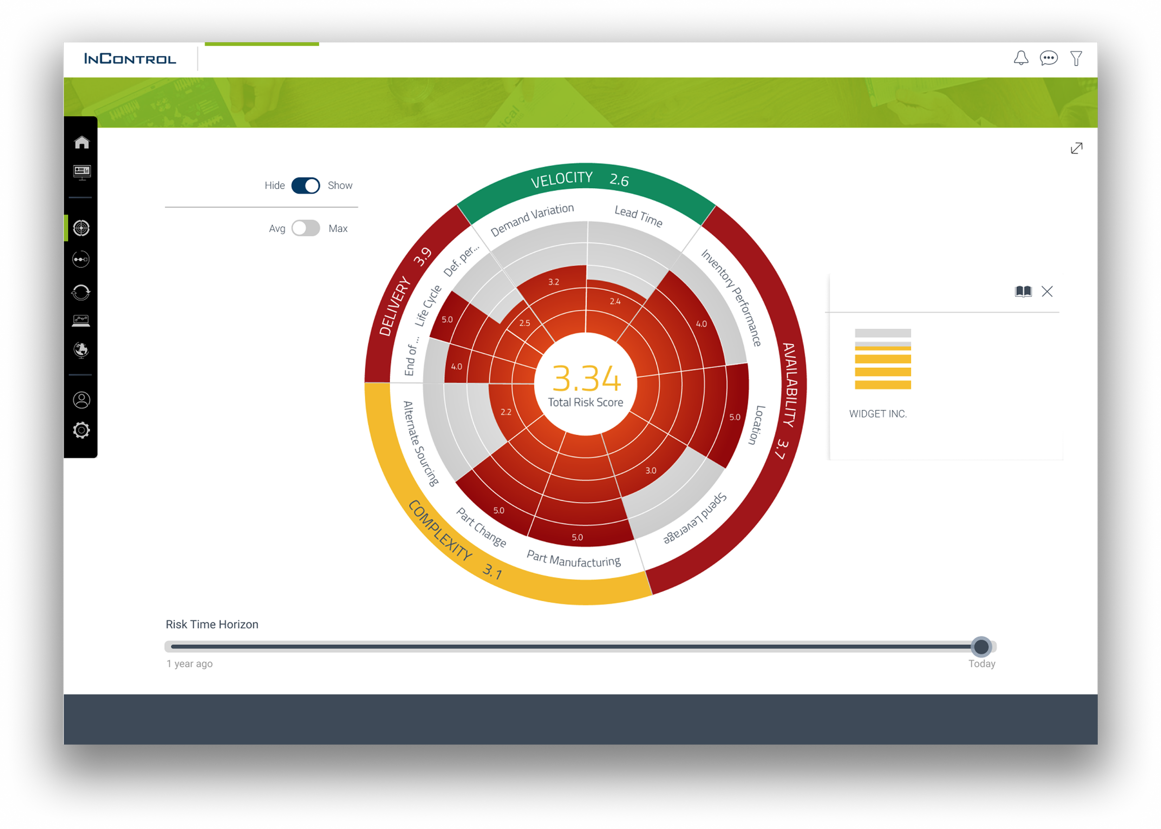Toggle the Avg/Max switch

[x=305, y=228]
